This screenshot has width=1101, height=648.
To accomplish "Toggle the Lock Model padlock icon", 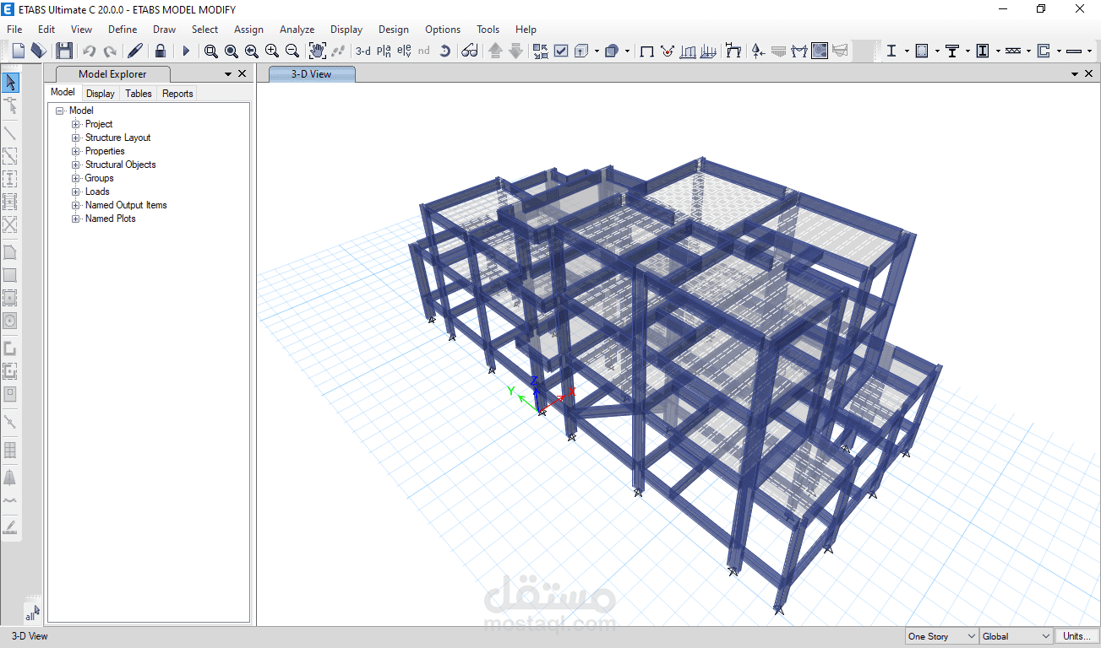I will click(x=161, y=51).
